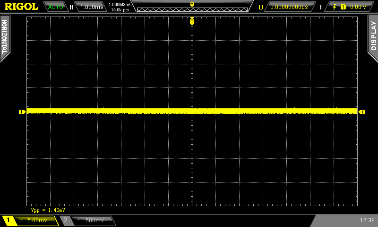Open the HORIZONTAL side tab
Image resolution: width=378 pixels, height=227 pixels.
(x=5, y=37)
